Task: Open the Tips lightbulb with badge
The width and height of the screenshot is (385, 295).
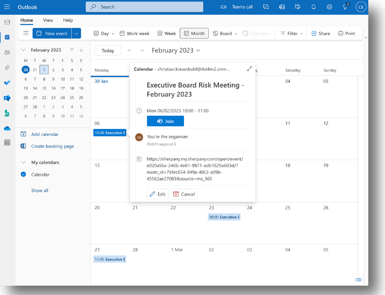Action: (345, 6)
